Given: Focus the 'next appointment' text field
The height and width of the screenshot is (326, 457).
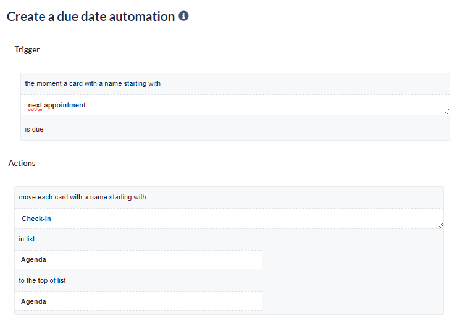Looking at the screenshot, I should [235, 105].
